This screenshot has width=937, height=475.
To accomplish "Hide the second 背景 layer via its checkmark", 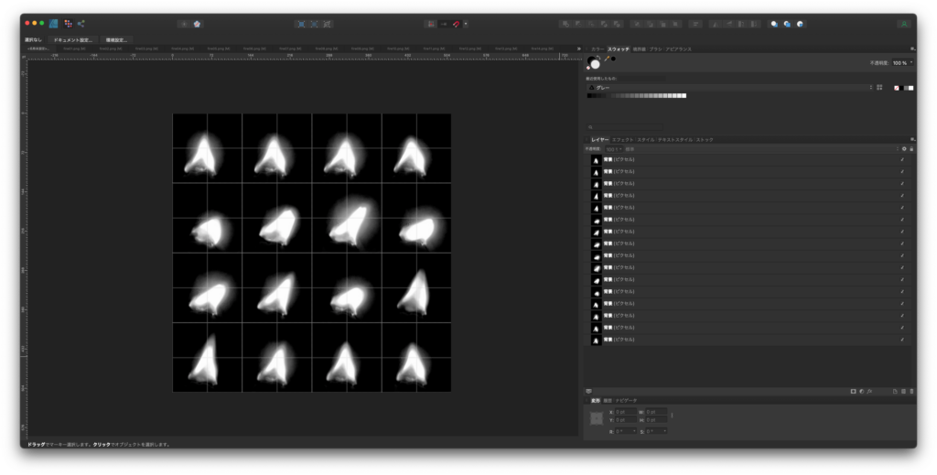I will (x=902, y=171).
